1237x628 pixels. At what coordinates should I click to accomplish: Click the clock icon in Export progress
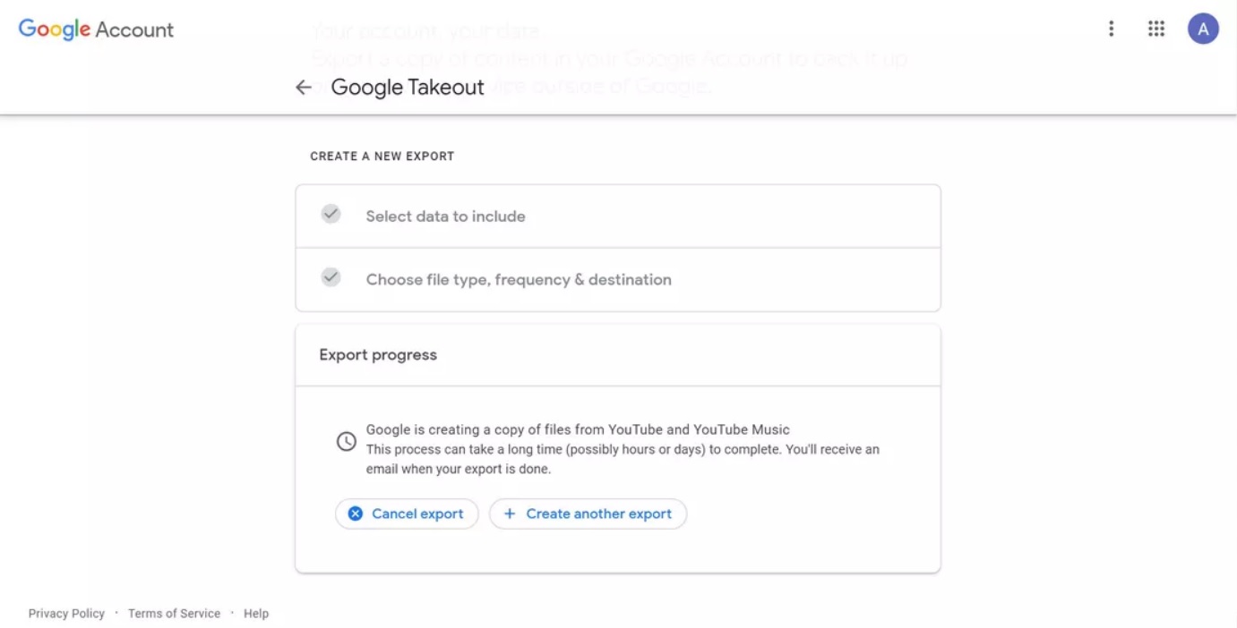pyautogui.click(x=346, y=441)
